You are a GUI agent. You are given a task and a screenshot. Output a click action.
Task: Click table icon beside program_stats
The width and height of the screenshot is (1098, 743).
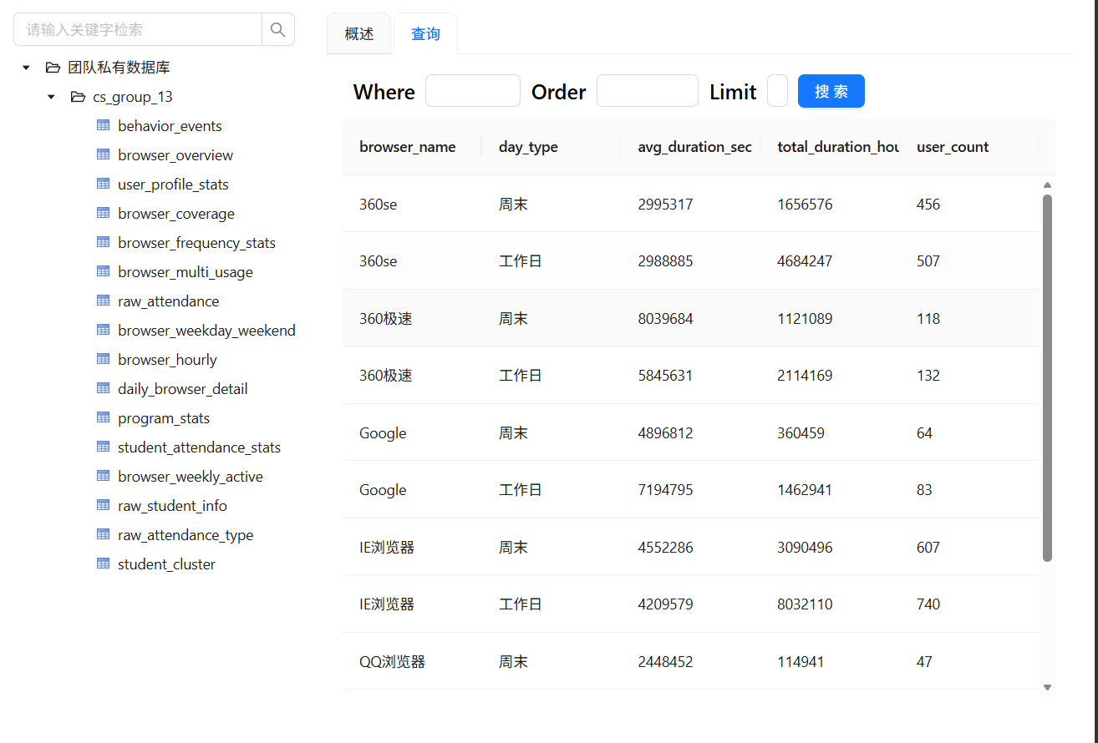[x=104, y=417]
